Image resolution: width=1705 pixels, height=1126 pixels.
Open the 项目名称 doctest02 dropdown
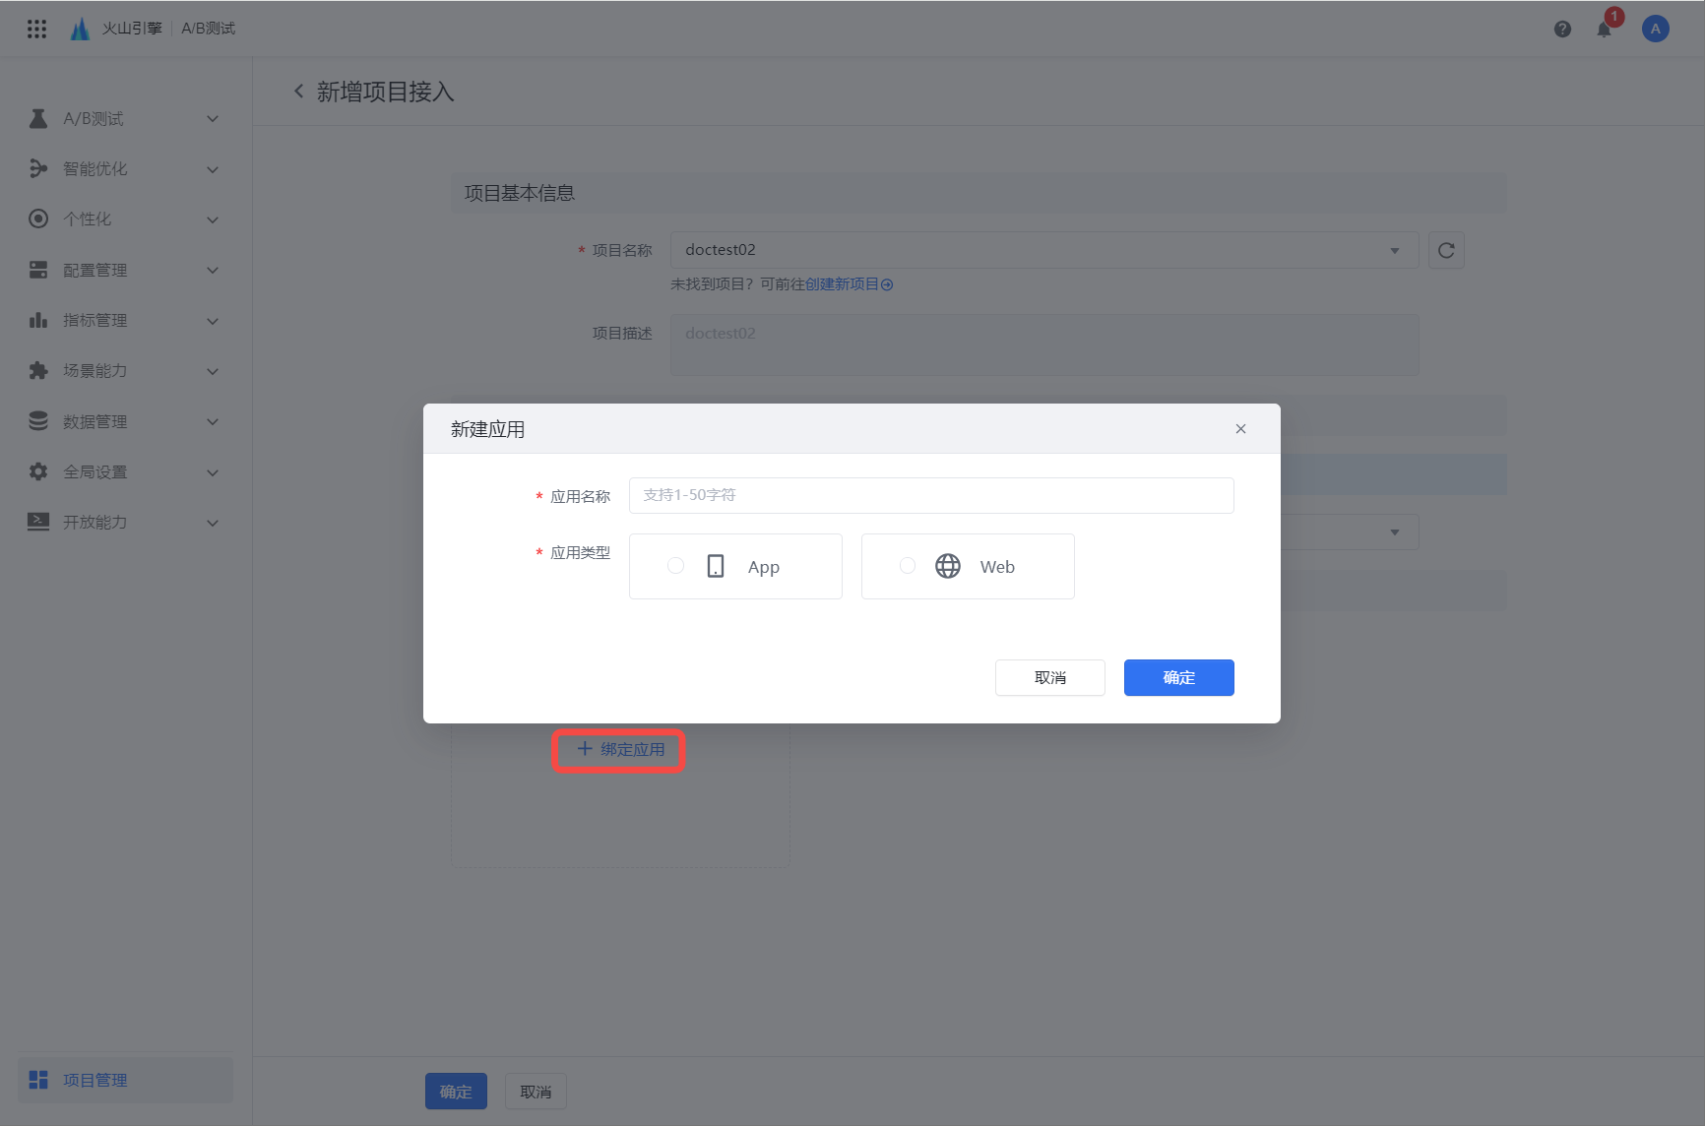(1044, 250)
